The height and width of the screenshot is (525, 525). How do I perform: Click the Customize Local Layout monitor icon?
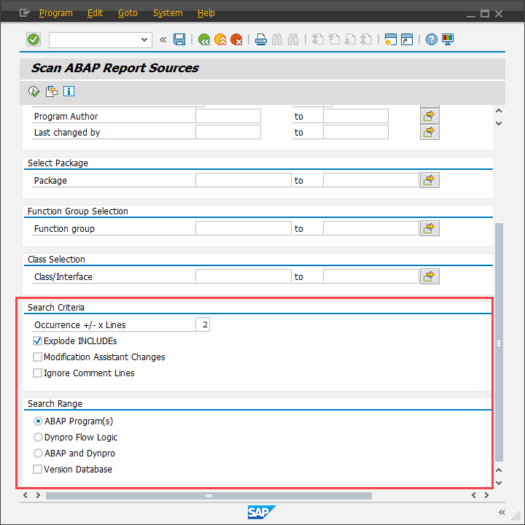click(448, 40)
